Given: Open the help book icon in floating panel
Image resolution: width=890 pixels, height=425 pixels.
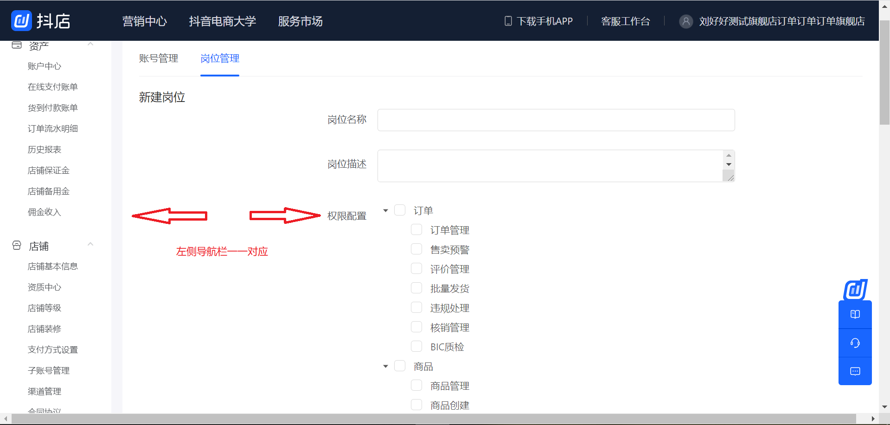Looking at the screenshot, I should point(855,314).
